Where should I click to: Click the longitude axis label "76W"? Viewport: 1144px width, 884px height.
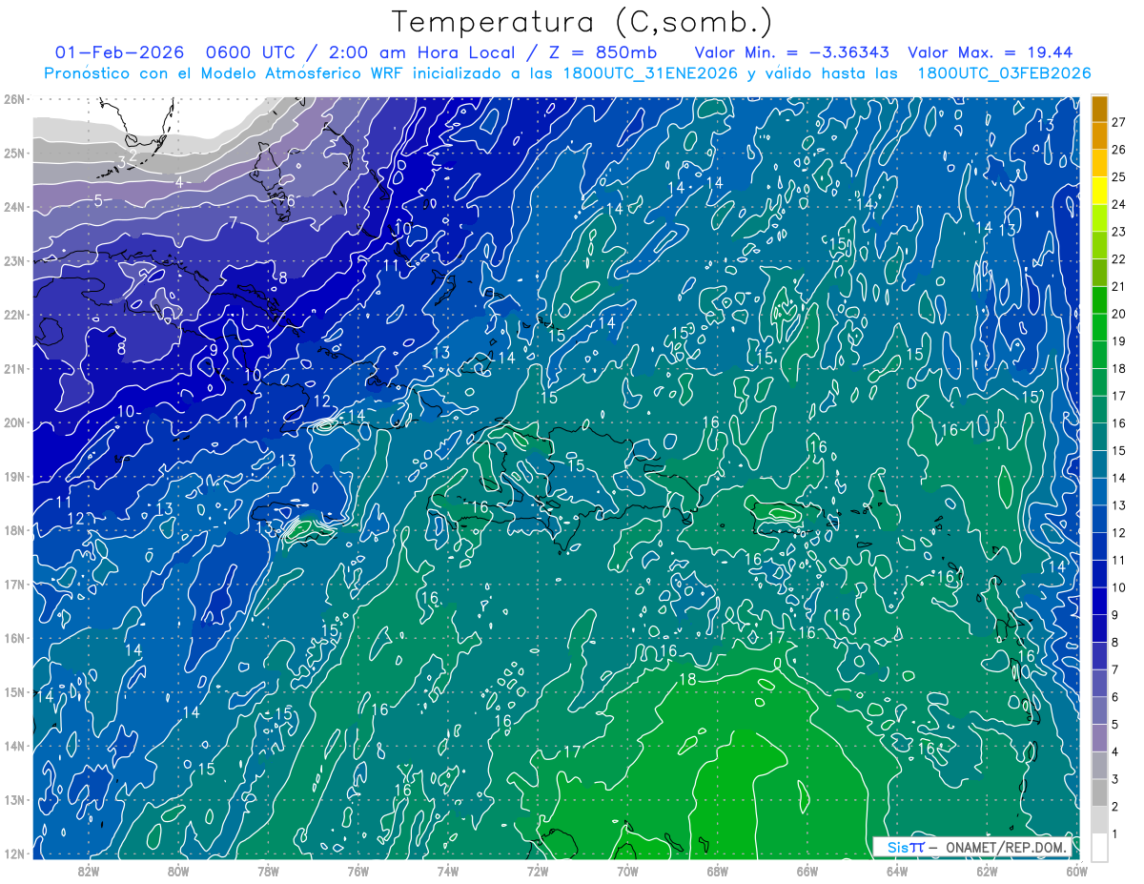tap(358, 871)
